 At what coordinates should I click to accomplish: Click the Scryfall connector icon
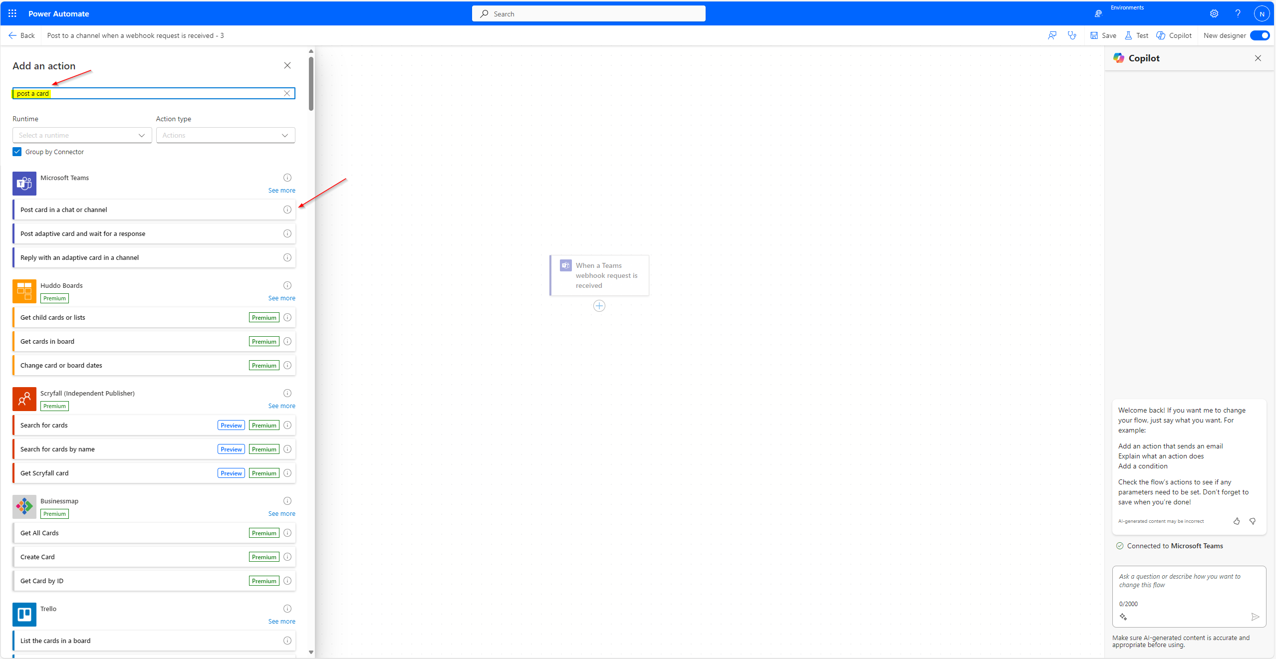point(24,399)
